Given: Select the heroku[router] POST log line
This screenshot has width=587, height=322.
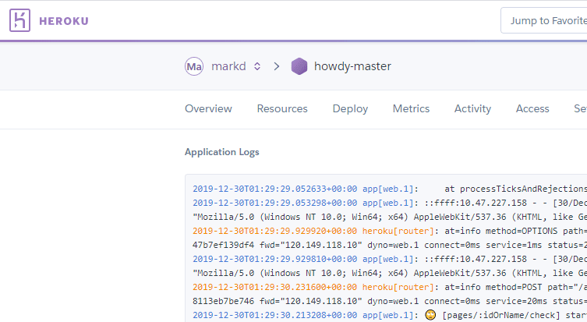Looking at the screenshot, I should tap(390, 287).
